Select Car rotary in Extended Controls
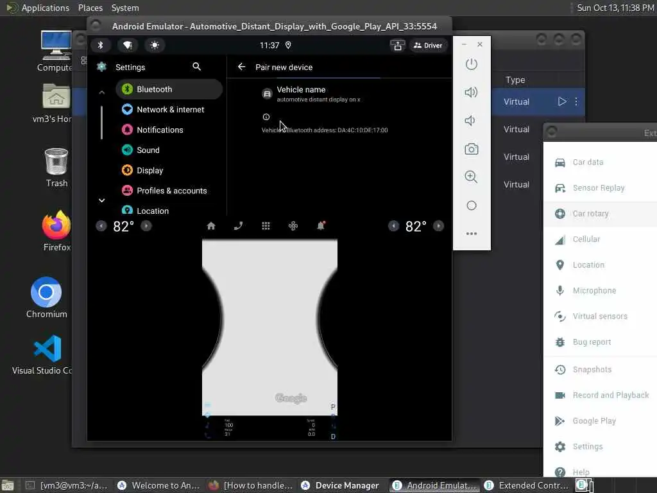Screen dimensions: 657x493 (x=600, y=213)
